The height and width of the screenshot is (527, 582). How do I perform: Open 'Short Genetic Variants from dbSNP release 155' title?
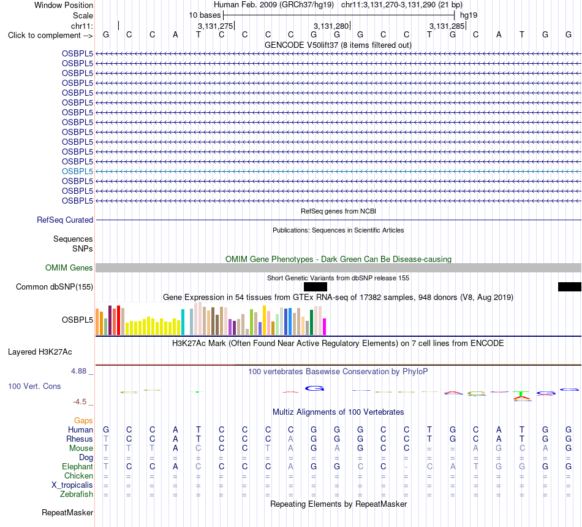(x=338, y=278)
